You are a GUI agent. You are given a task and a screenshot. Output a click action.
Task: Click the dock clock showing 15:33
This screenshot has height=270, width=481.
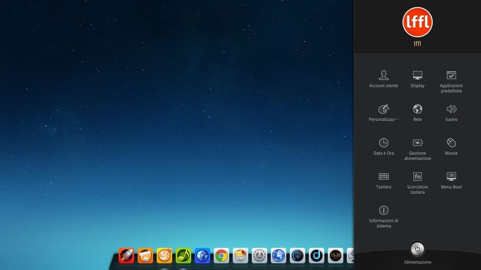335,255
